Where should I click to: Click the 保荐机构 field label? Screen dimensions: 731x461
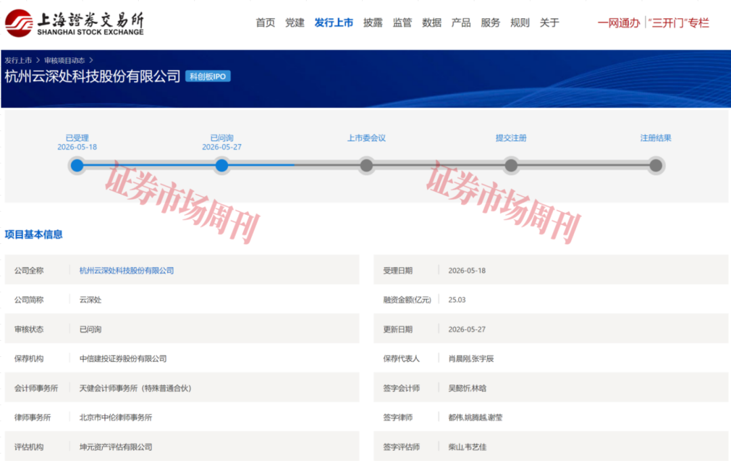coord(29,358)
